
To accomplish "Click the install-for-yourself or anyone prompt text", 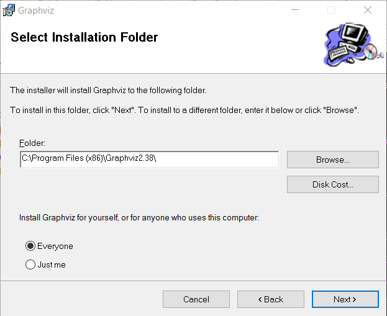I will pos(139,218).
